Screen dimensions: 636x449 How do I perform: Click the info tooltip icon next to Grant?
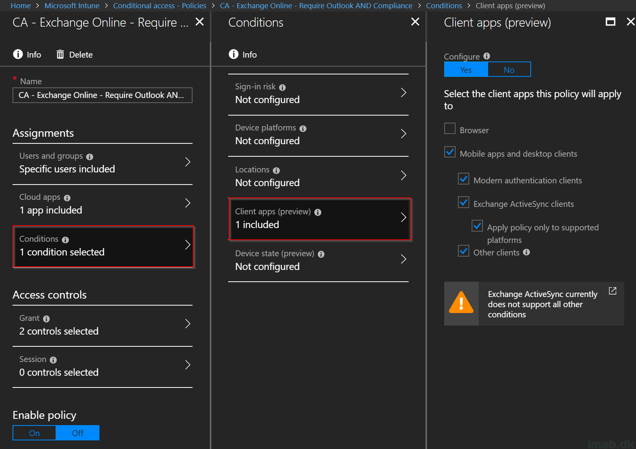(x=46, y=319)
